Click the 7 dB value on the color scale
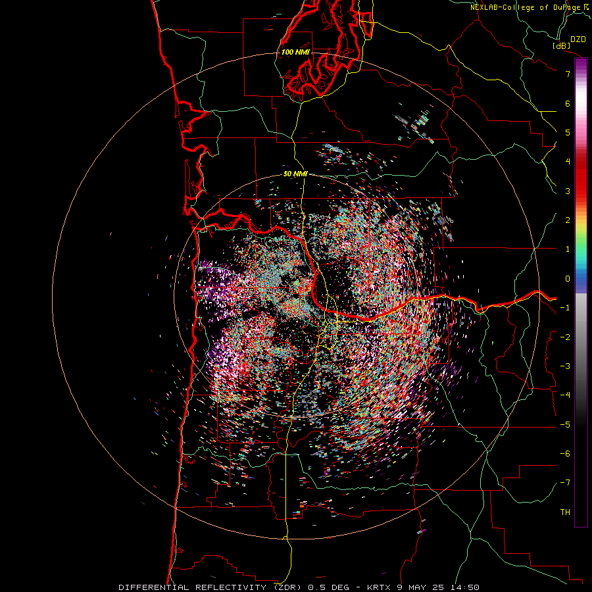The image size is (592, 592). 568,74
